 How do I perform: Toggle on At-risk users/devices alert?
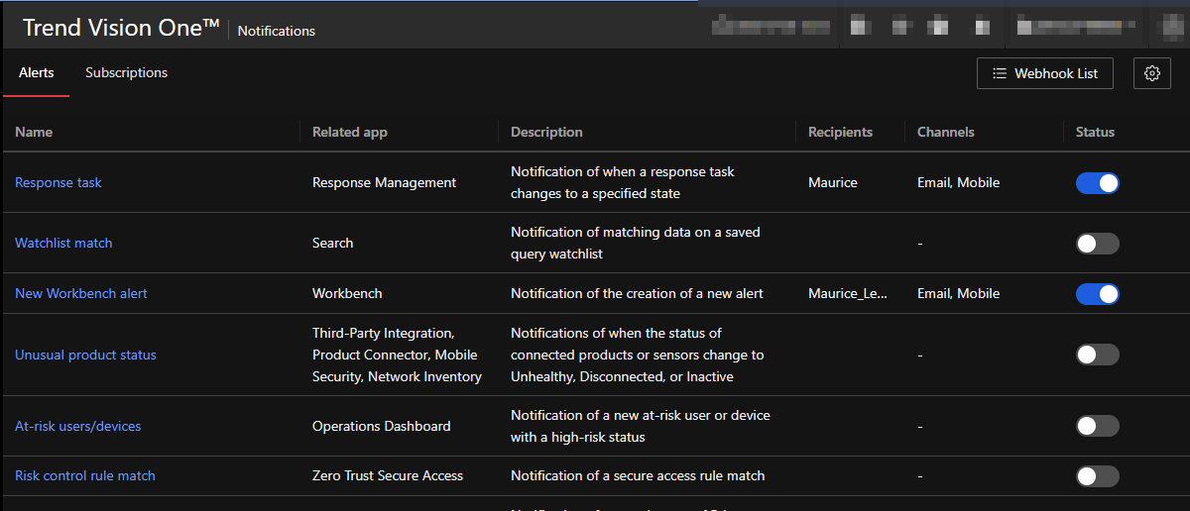click(x=1097, y=427)
